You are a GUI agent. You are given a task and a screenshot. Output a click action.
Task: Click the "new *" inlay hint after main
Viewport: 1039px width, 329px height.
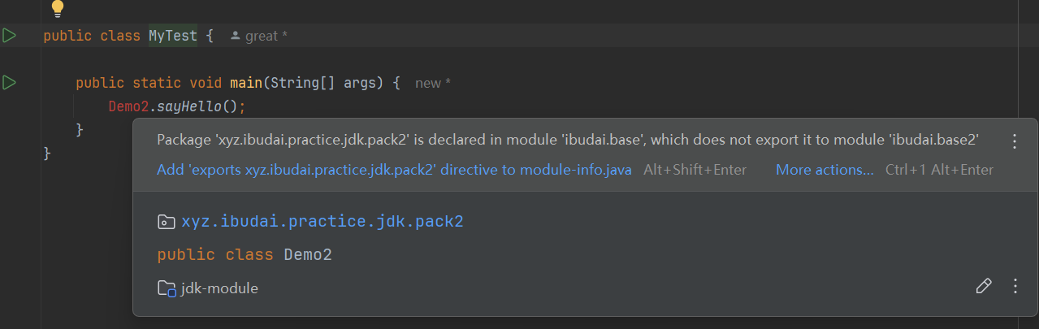[432, 83]
